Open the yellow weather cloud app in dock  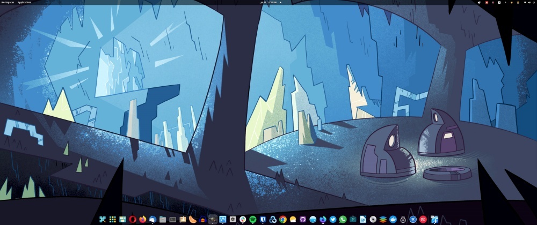pos(293,219)
